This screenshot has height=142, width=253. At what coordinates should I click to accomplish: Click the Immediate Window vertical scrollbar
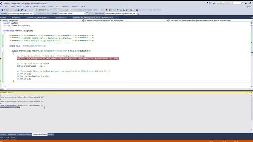tap(252, 113)
